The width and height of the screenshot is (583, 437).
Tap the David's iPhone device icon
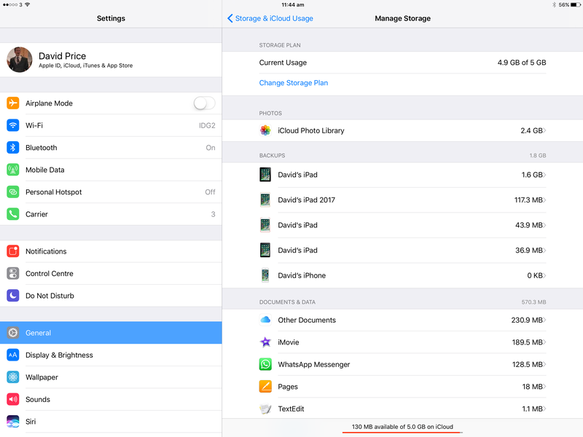coord(265,275)
